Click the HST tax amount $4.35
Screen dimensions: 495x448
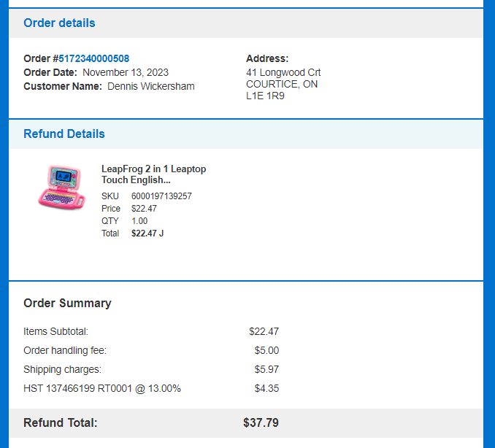click(x=266, y=388)
